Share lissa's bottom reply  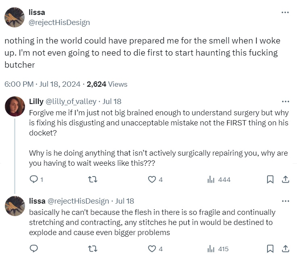click(x=285, y=248)
